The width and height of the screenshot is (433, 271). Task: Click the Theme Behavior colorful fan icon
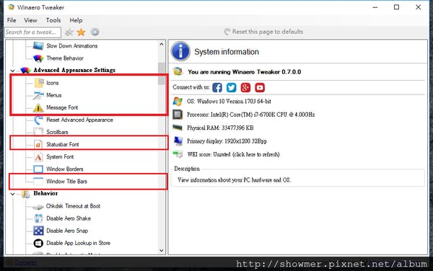38,58
